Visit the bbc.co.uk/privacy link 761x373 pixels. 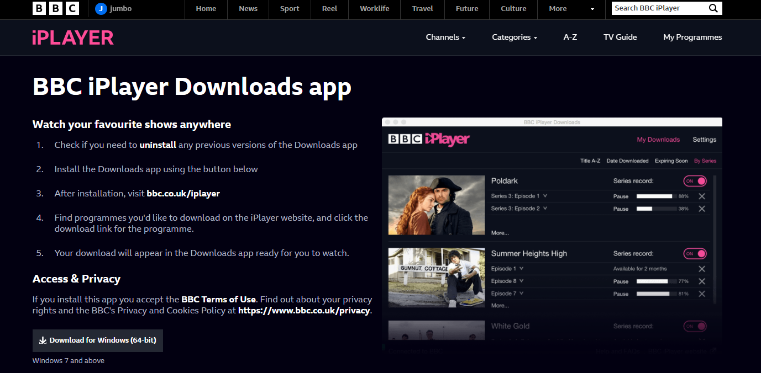click(304, 311)
